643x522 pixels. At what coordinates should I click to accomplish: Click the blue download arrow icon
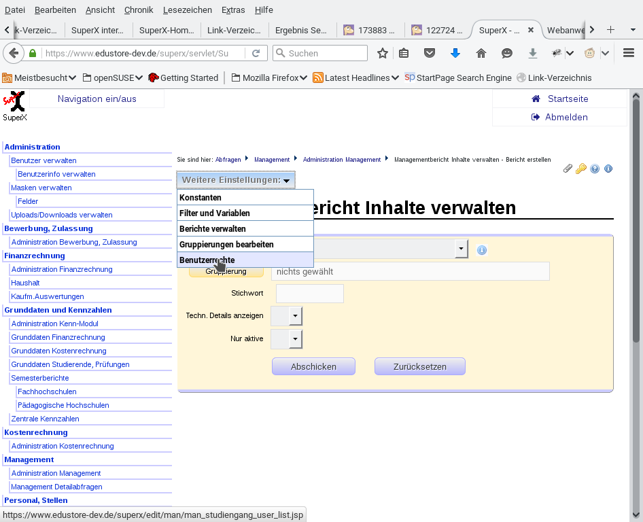[x=455, y=53]
